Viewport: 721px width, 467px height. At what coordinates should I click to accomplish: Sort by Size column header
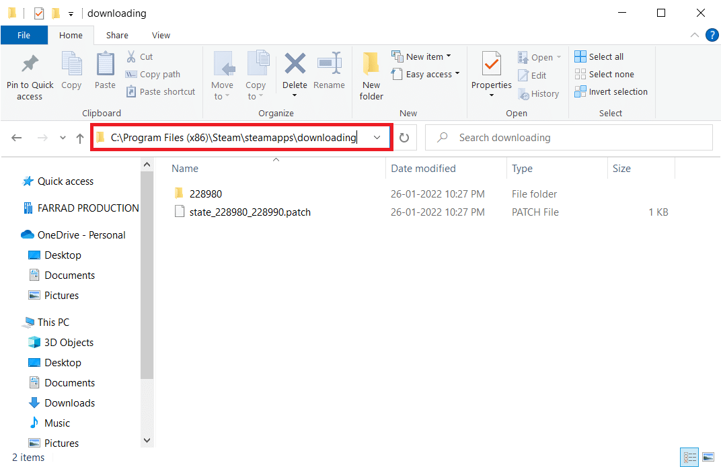(x=621, y=169)
